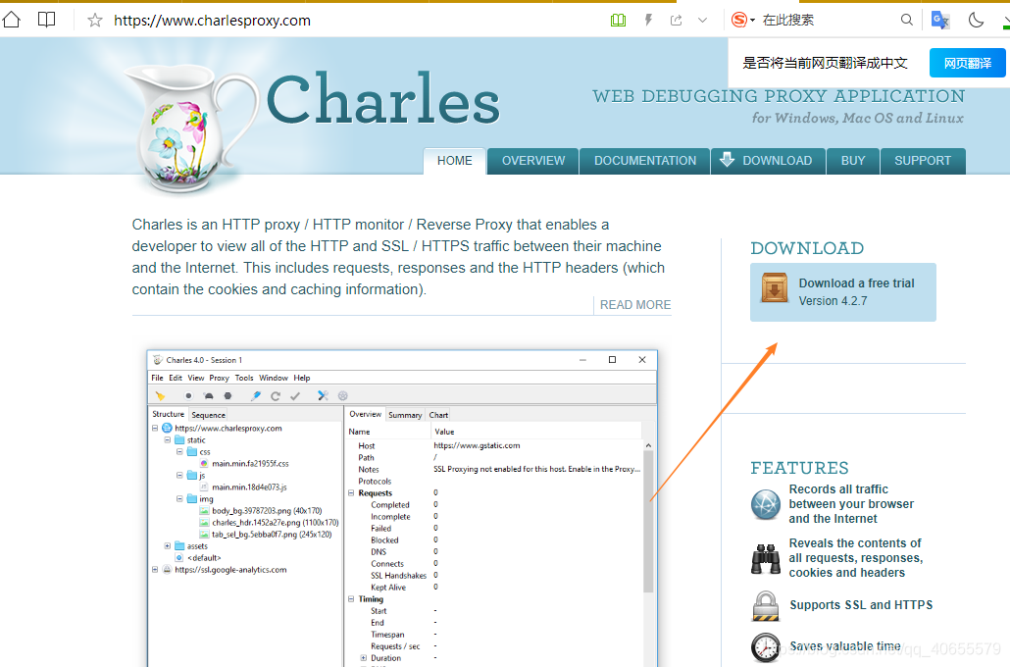Toggle night mode moon icon

pyautogui.click(x=976, y=20)
